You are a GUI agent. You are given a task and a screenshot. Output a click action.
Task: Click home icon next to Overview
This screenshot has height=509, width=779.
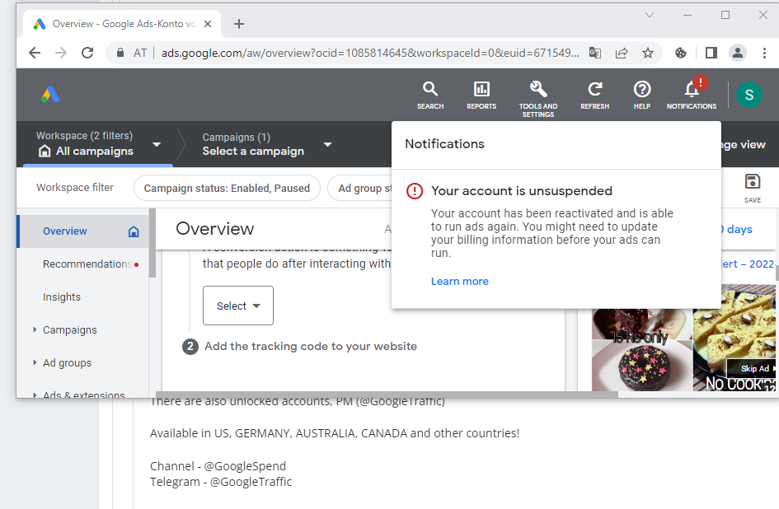tap(134, 231)
